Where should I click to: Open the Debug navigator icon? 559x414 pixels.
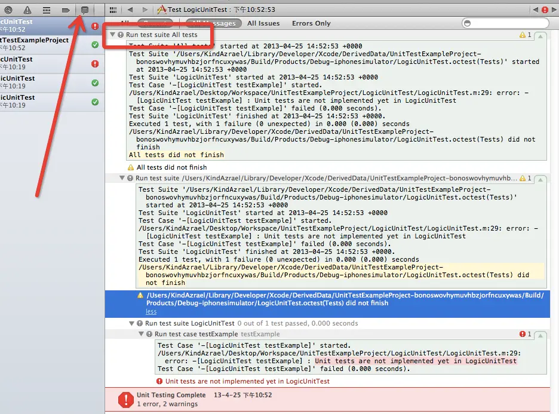coord(47,10)
